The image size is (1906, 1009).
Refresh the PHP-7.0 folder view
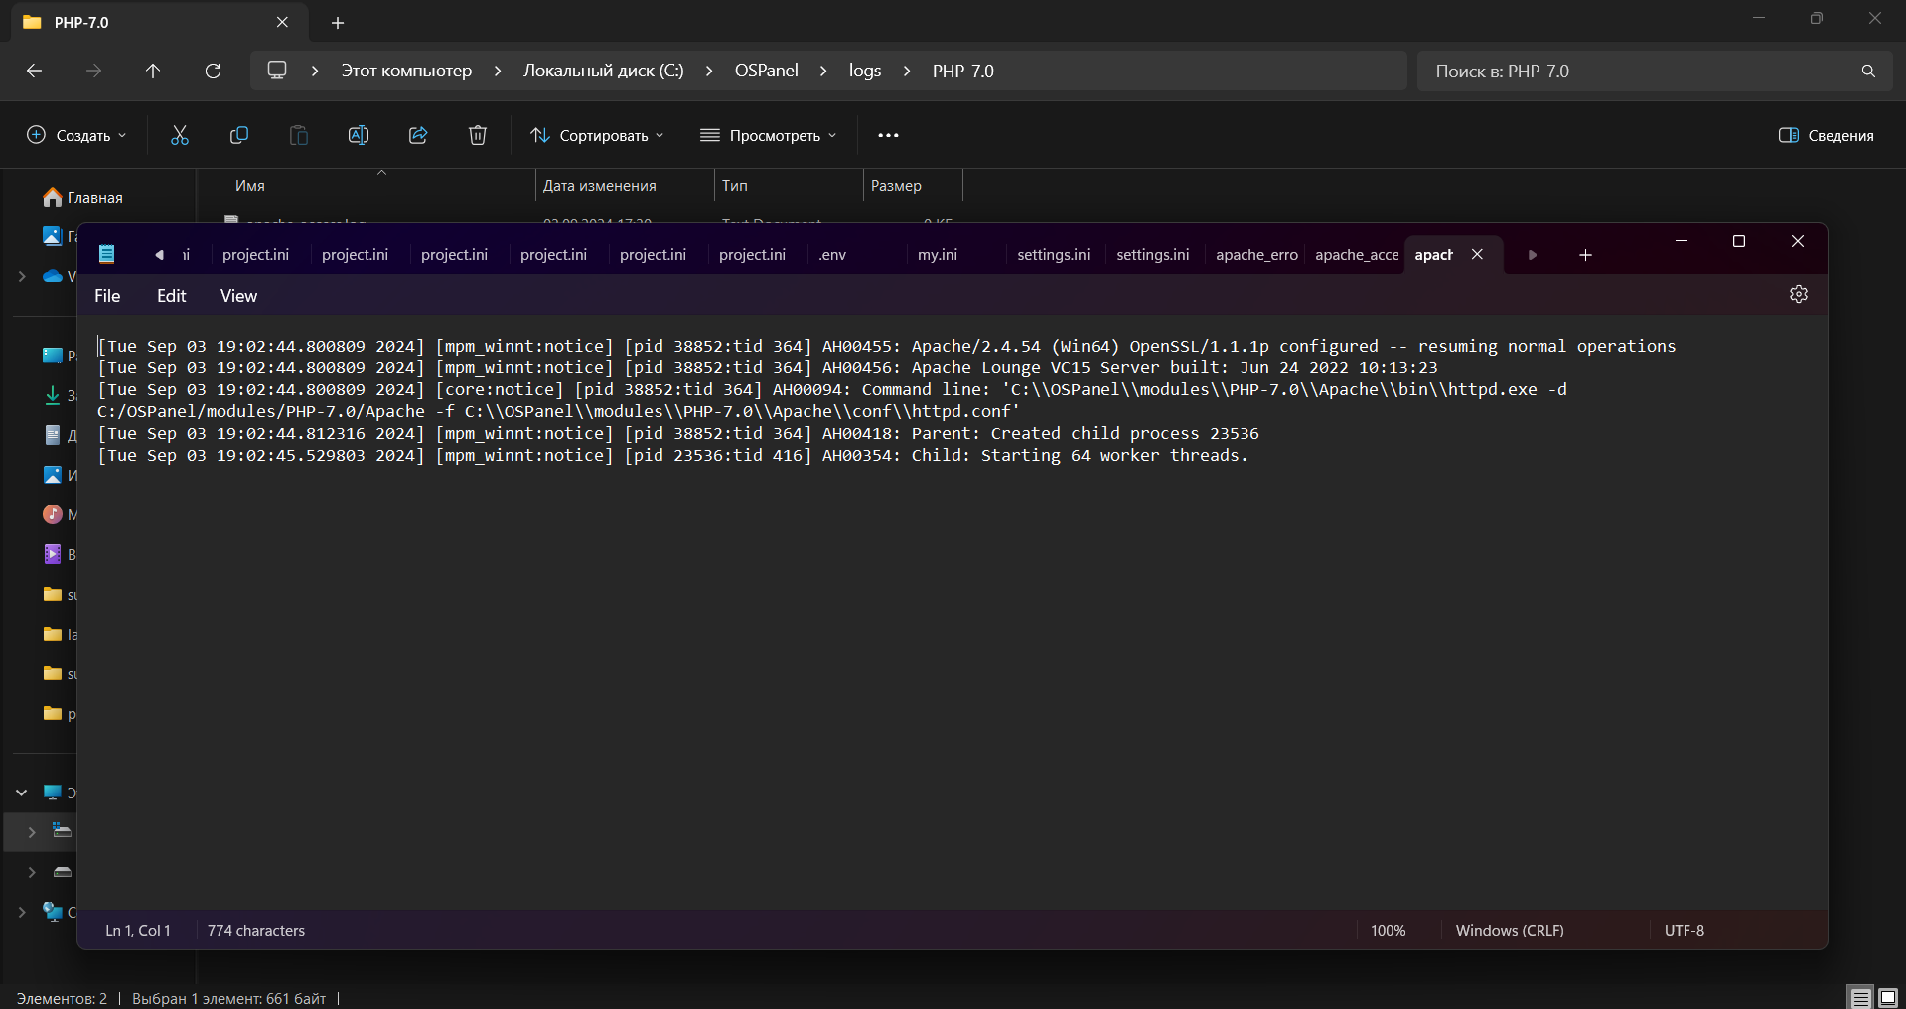pos(213,71)
